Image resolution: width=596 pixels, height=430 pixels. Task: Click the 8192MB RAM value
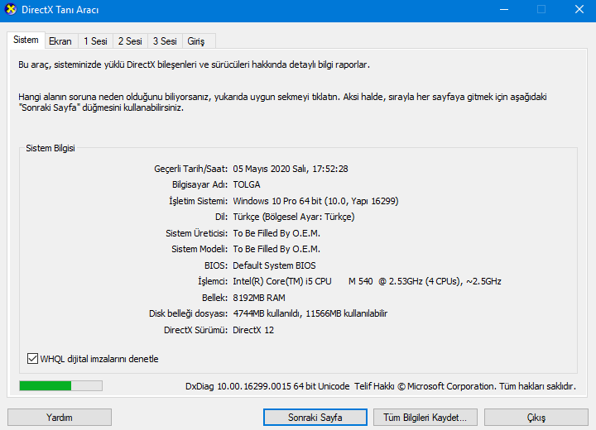click(259, 298)
